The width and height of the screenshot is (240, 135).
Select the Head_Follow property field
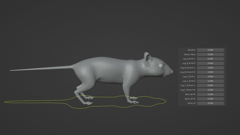[x=210, y=54]
